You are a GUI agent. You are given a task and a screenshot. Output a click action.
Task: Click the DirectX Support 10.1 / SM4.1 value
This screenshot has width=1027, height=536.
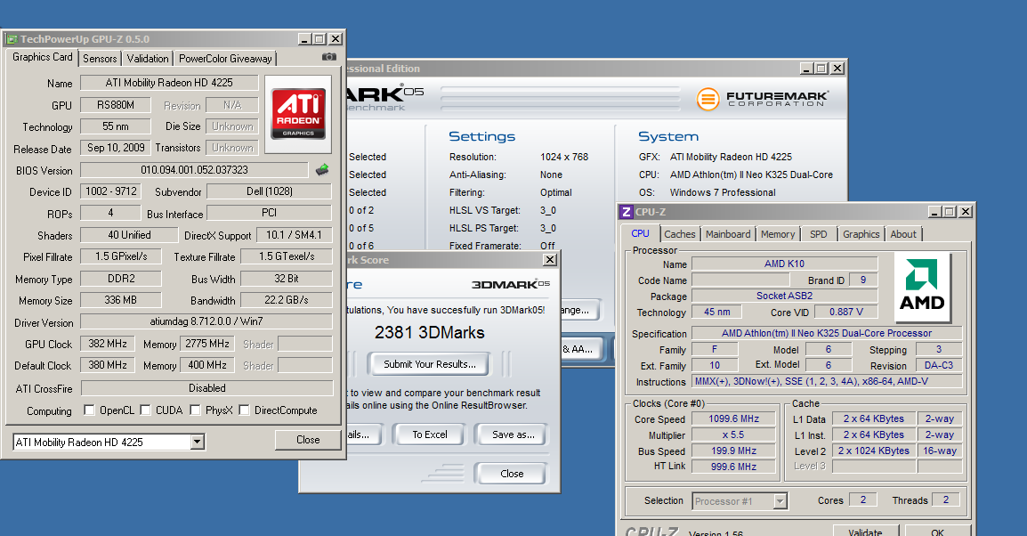click(x=294, y=235)
